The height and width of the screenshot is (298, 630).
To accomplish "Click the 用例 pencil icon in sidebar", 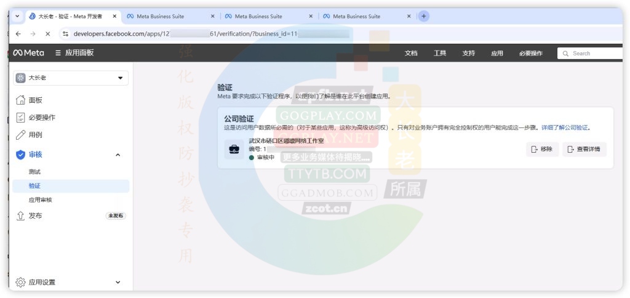I will point(20,135).
